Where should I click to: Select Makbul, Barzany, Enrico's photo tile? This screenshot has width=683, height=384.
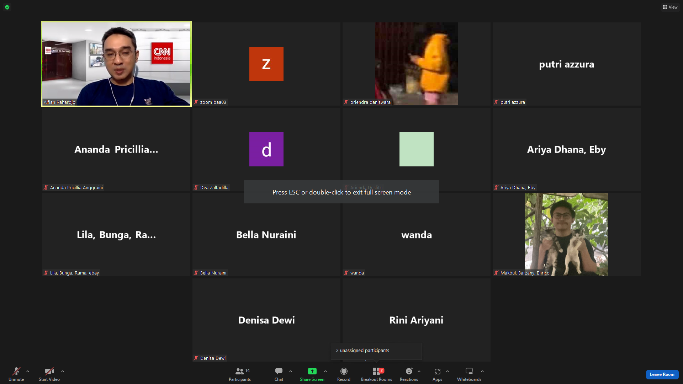click(567, 235)
